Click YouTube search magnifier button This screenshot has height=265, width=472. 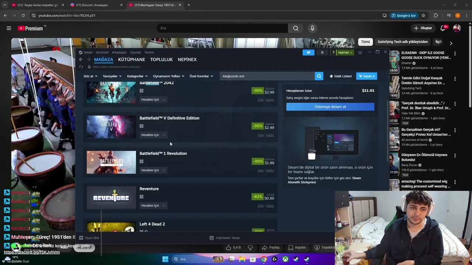point(296,28)
